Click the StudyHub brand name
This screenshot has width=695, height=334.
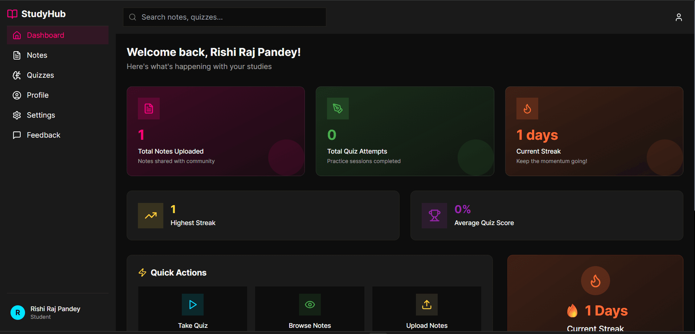44,14
